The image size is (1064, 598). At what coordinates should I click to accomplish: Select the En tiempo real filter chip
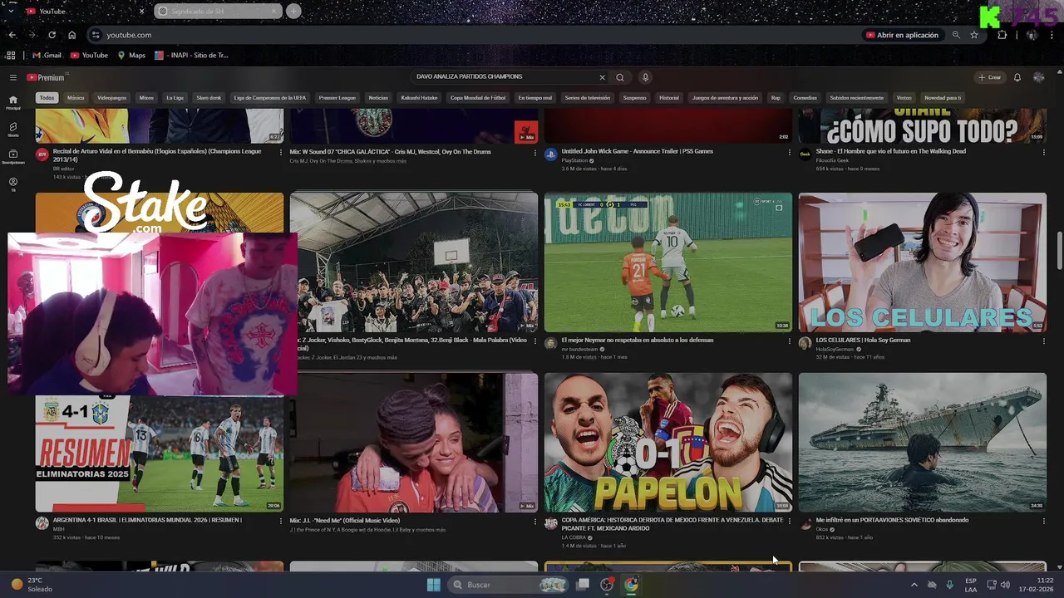[x=534, y=98]
